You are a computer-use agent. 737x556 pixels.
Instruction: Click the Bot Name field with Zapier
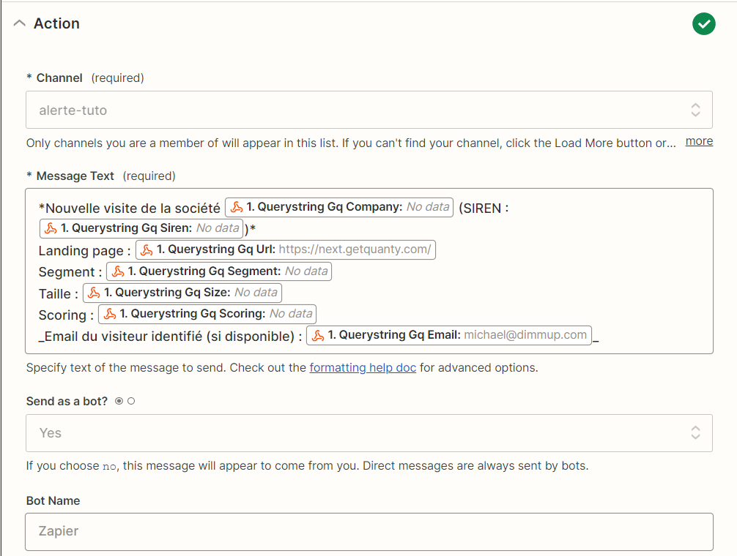click(369, 532)
